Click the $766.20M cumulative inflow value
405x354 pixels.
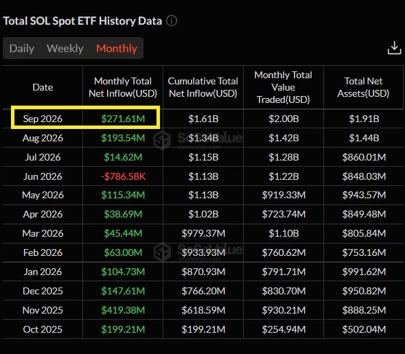[203, 291]
